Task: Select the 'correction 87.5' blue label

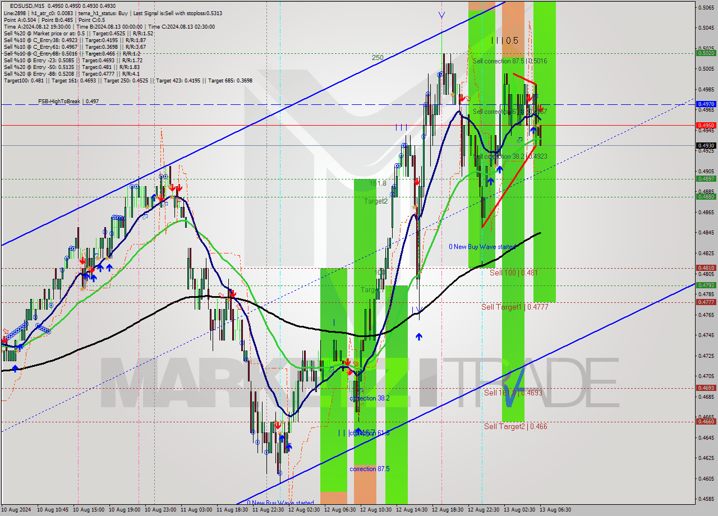Action: (369, 469)
